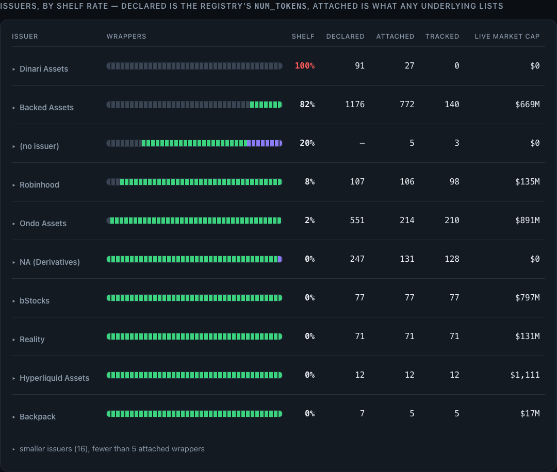Click the $1,111 market cap
557x472 pixels.
pyautogui.click(x=525, y=375)
